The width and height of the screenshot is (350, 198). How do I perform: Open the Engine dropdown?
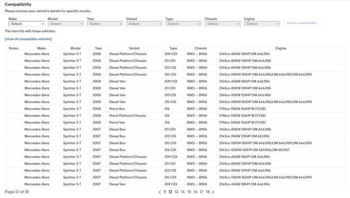coord(262,24)
